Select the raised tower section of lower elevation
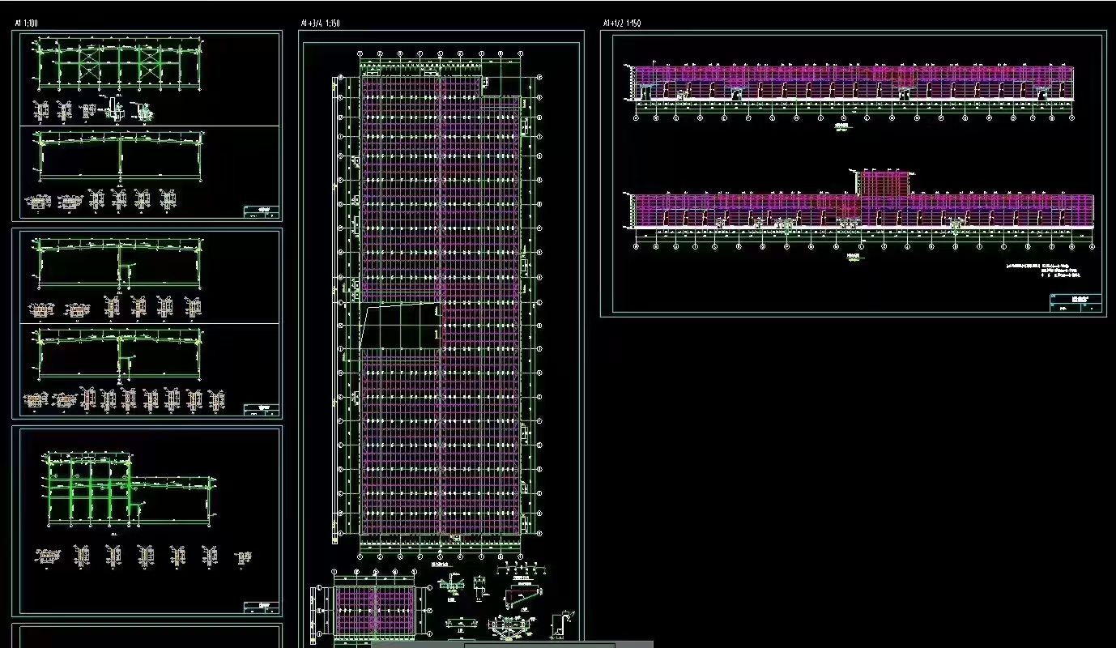The height and width of the screenshot is (648, 1116). click(x=884, y=184)
